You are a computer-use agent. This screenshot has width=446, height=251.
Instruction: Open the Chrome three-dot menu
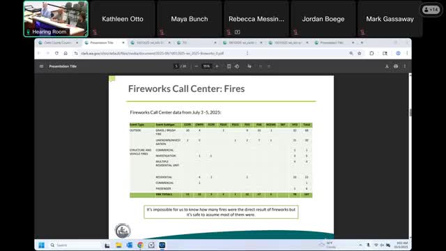[x=407, y=53]
